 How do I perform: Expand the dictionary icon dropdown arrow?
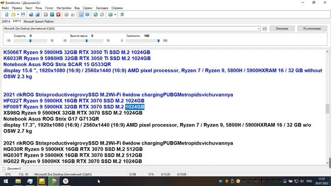[115, 14]
